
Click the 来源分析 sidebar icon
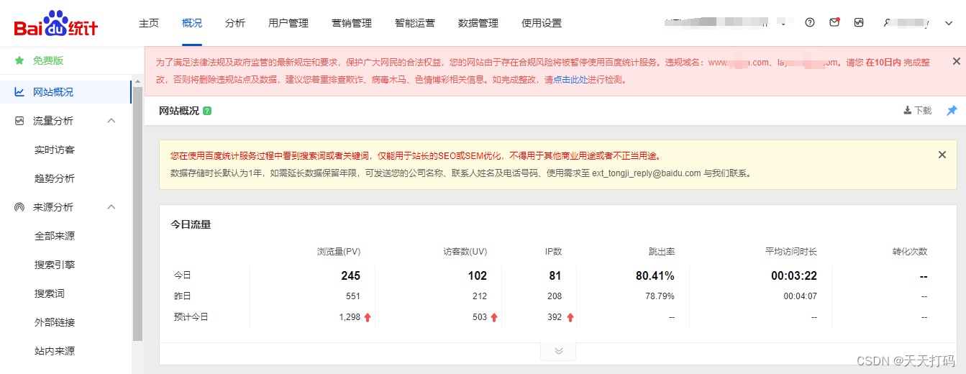click(19, 207)
